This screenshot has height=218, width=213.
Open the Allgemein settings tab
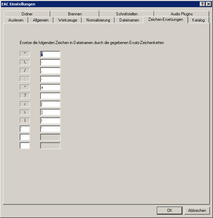click(40, 20)
